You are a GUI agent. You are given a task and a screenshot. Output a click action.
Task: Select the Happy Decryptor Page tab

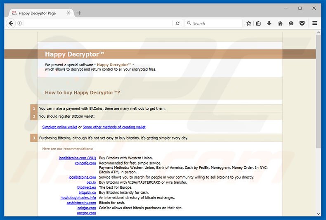tap(37, 13)
